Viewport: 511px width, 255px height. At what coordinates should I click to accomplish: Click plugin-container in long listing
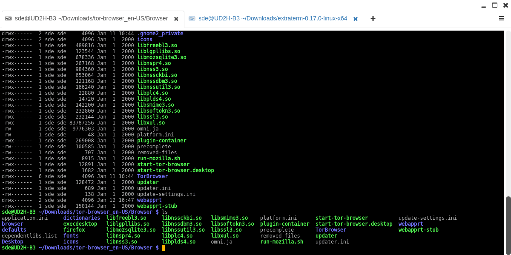click(162, 141)
